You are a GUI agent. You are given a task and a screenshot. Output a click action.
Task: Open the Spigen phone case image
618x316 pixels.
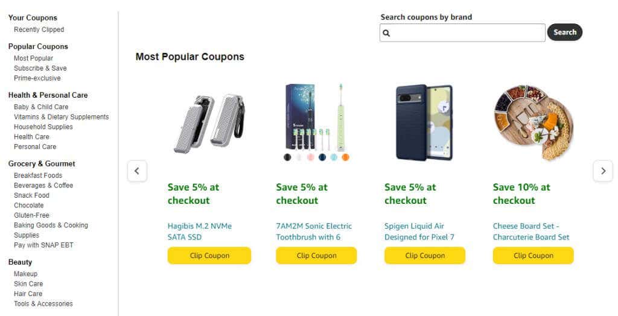[424, 122]
